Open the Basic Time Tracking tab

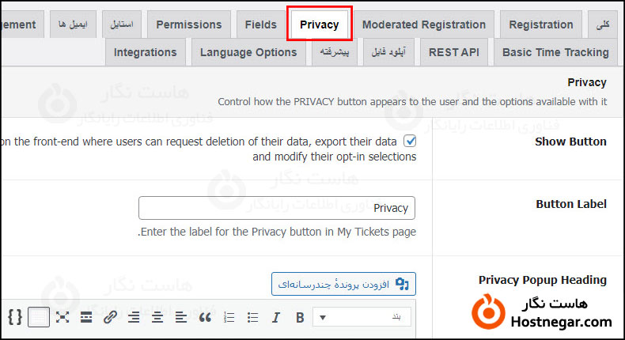click(x=555, y=53)
